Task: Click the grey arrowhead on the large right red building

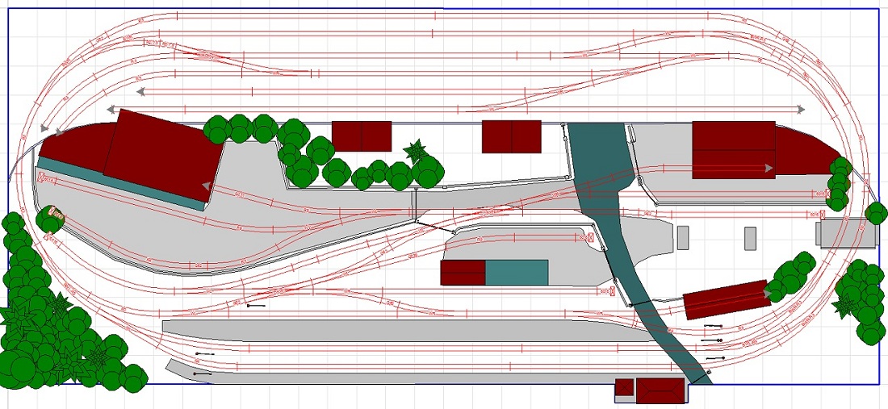Action: pyautogui.click(x=769, y=169)
